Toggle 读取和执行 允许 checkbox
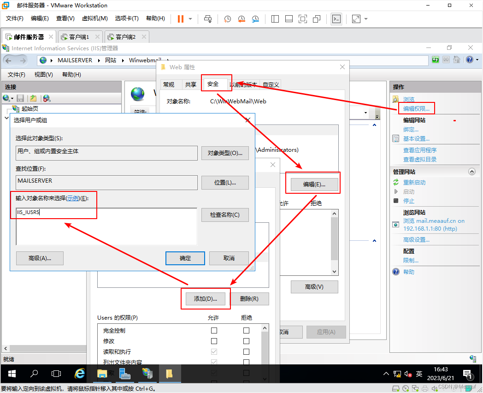Viewport: 483px width, 393px height. [x=214, y=351]
